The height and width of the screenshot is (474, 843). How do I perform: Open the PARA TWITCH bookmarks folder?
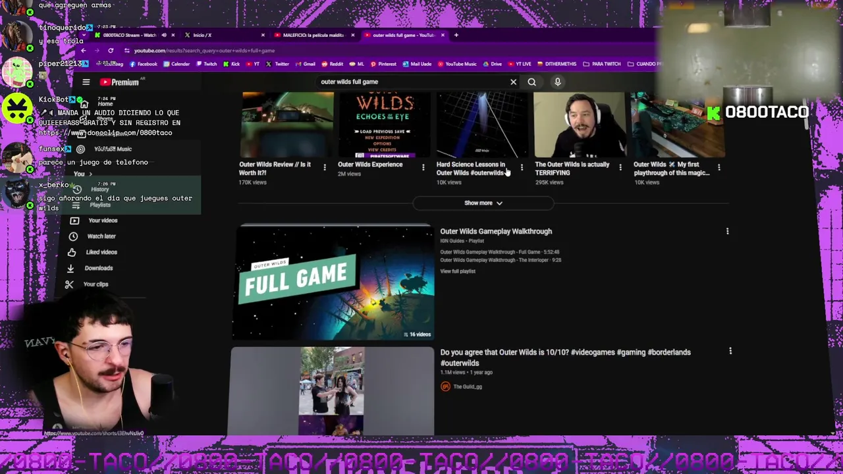tap(602, 64)
